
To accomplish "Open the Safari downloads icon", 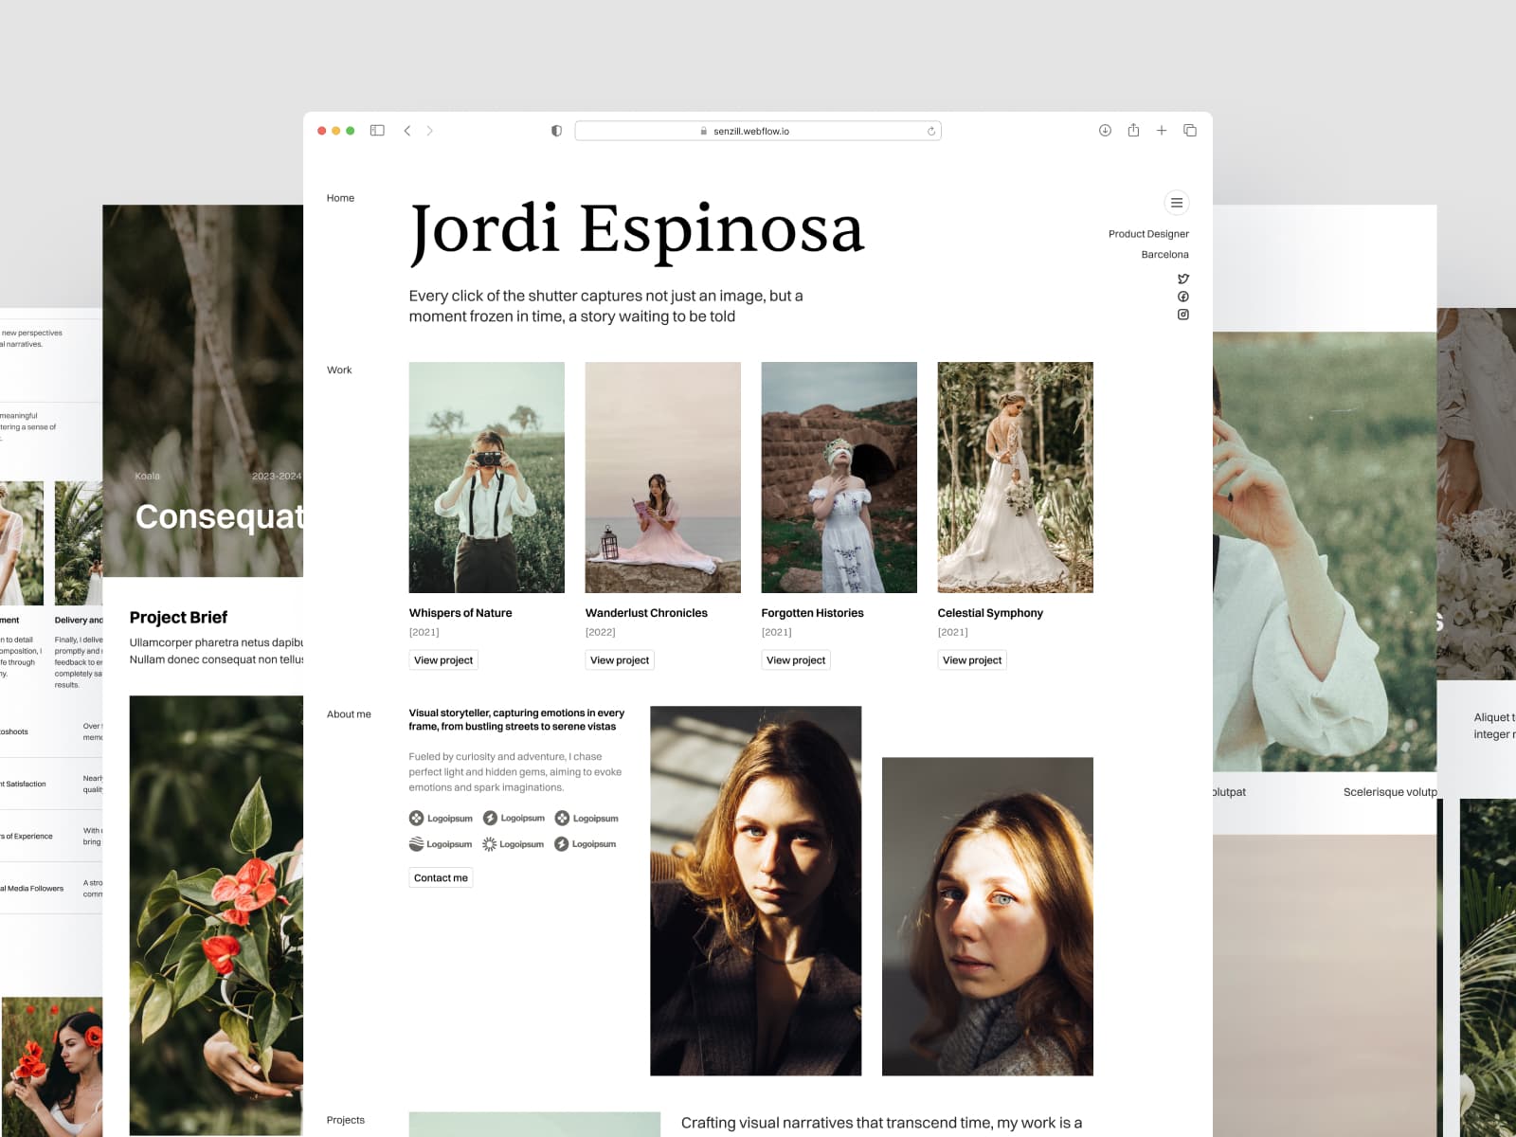I will coord(1105,131).
